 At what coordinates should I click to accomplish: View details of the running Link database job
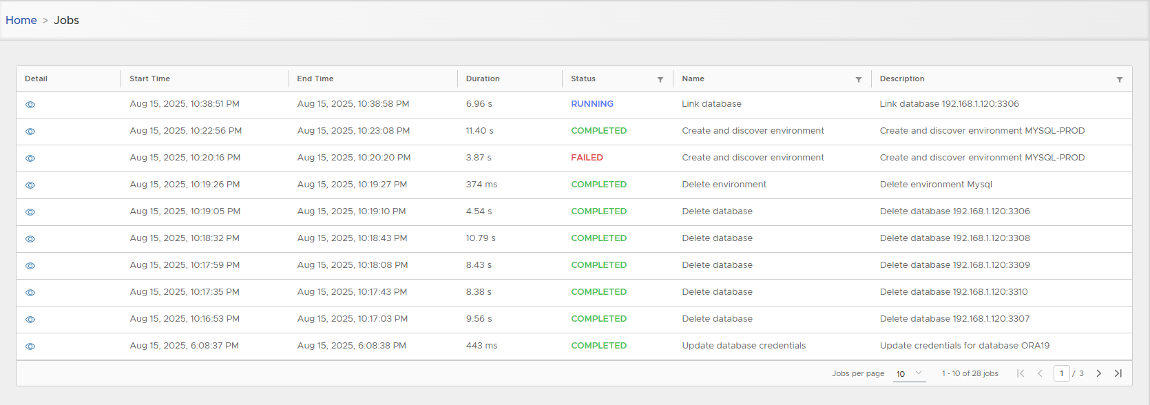(30, 105)
